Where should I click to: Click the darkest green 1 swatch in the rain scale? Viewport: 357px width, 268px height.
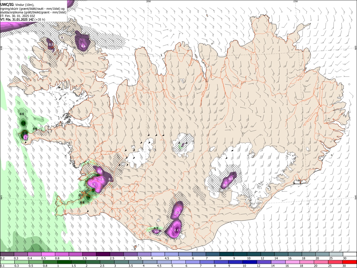[x=64, y=262]
